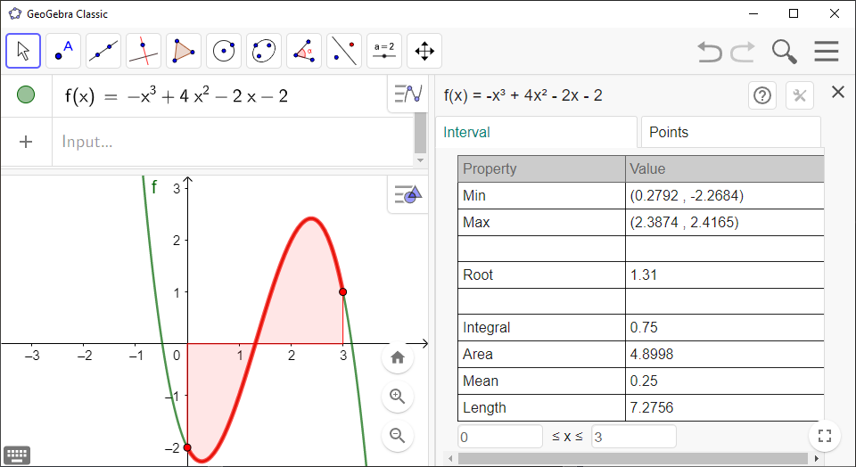Toggle visibility circle of function f
The height and width of the screenshot is (467, 856).
coord(26,95)
